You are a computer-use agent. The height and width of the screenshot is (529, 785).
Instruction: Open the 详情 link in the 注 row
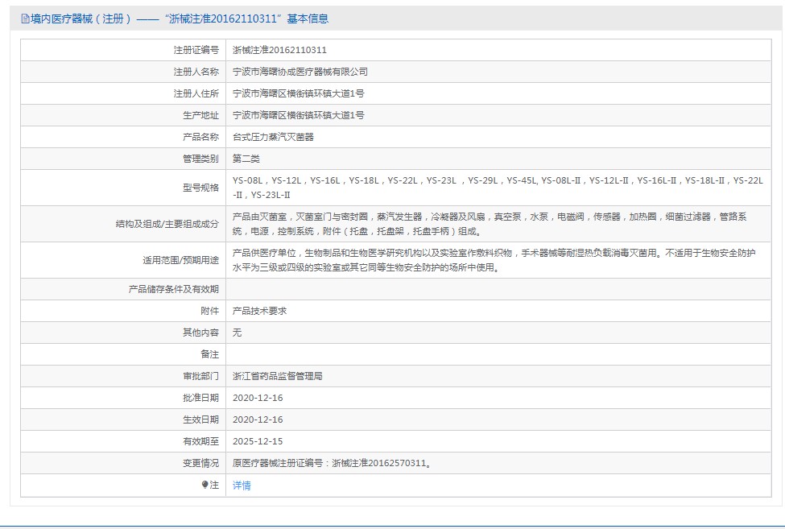coord(242,485)
